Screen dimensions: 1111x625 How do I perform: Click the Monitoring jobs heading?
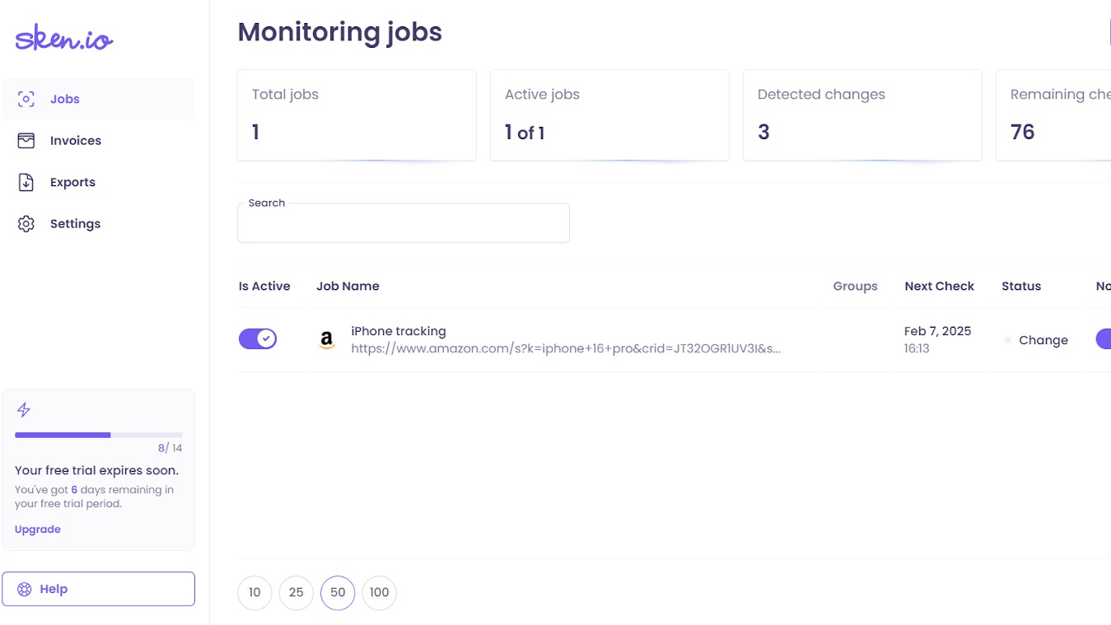coord(340,32)
